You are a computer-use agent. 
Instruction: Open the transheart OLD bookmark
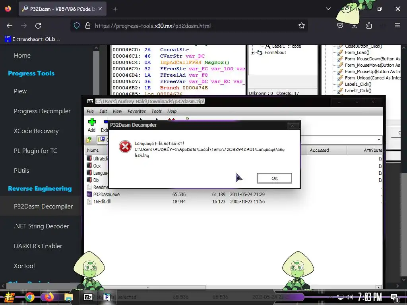tap(33, 39)
